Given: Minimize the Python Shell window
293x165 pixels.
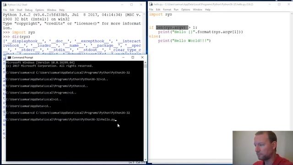Looking at the screenshot, I should (122, 5).
